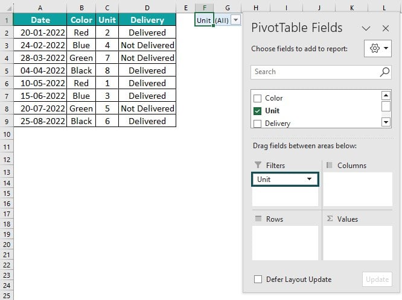Select column B header

point(81,8)
